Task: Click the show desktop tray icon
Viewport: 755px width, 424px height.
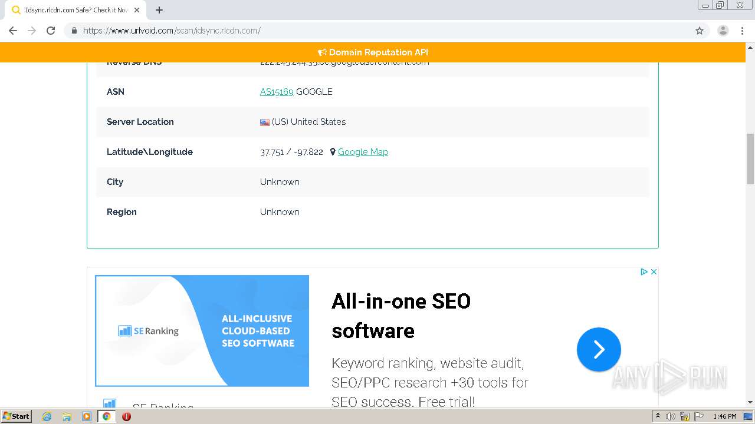Action: point(749,416)
